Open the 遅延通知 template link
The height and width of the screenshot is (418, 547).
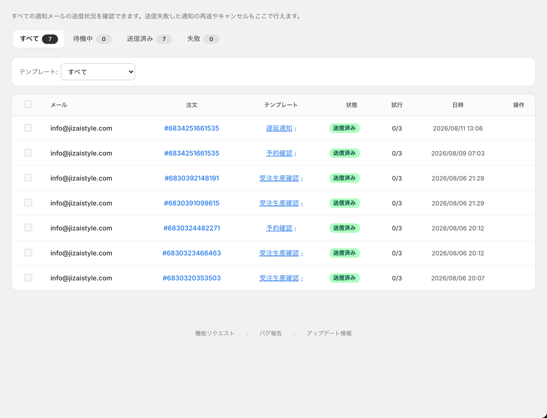(x=281, y=128)
